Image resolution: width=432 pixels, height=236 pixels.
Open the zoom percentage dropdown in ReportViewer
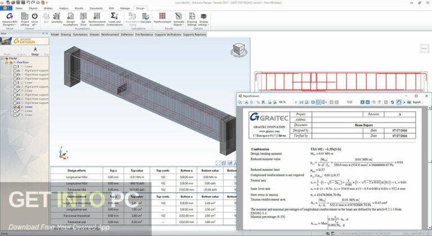pos(296,102)
